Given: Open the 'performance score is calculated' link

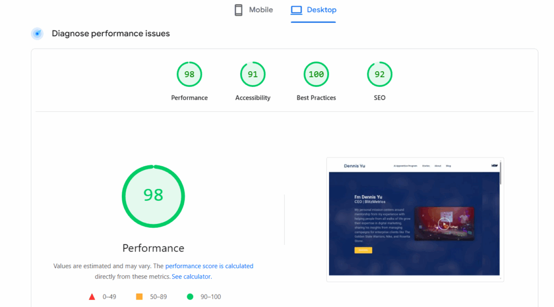Looking at the screenshot, I should [209, 266].
